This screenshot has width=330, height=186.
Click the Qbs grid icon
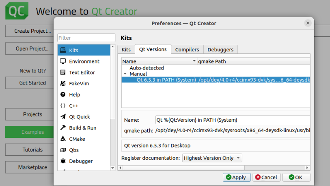point(63,150)
